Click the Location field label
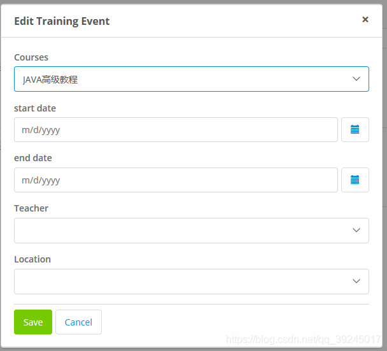 [32, 259]
